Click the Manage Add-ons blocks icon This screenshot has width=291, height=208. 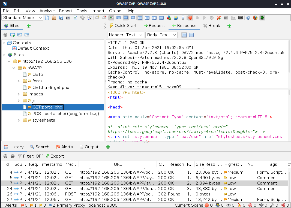(x=169, y=18)
